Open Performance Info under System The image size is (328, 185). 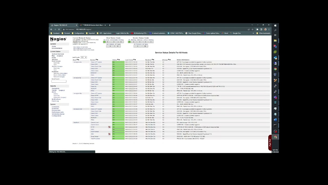58,112
